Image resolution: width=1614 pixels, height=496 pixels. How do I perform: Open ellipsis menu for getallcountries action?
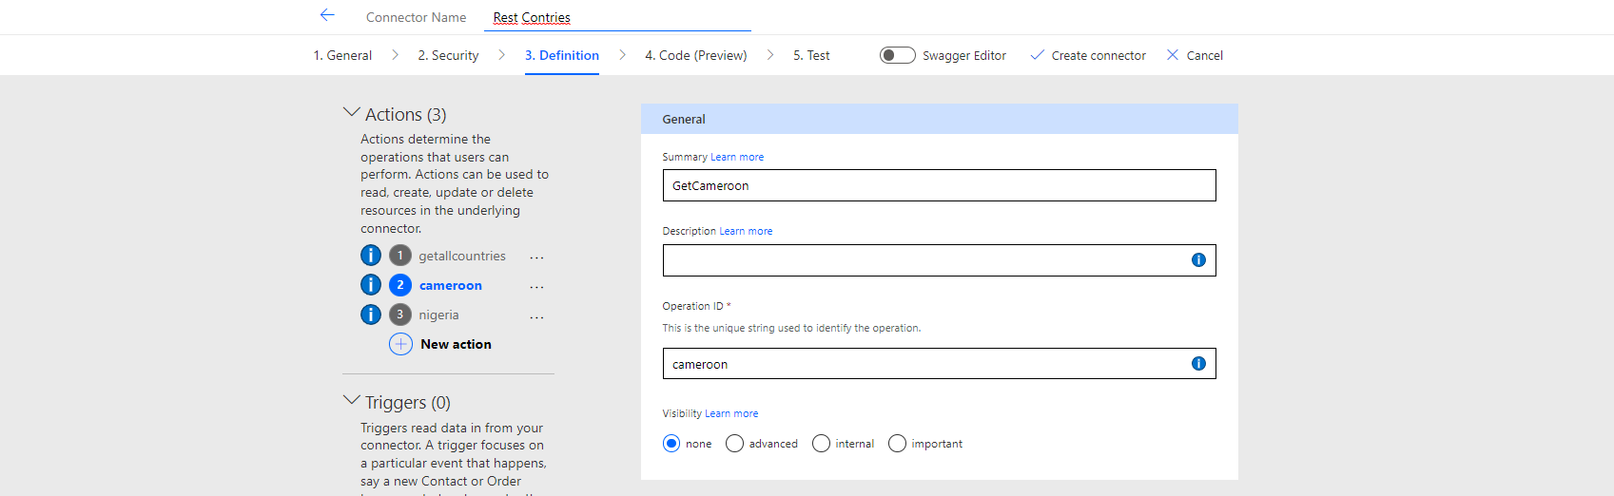536,257
